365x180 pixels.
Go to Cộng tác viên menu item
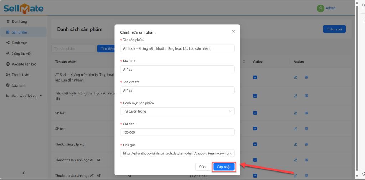click(x=22, y=53)
